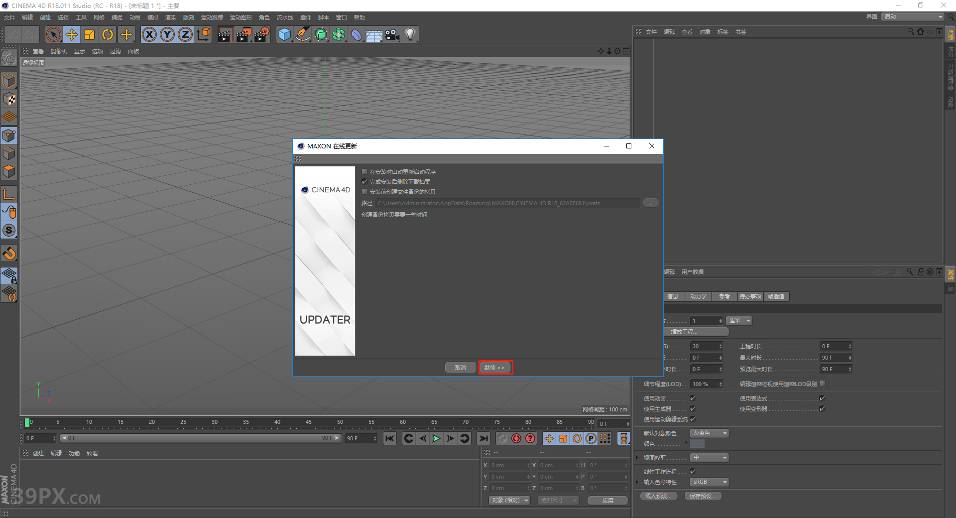Open the default object color dropdown 灰蓝色
956x518 pixels.
point(709,433)
